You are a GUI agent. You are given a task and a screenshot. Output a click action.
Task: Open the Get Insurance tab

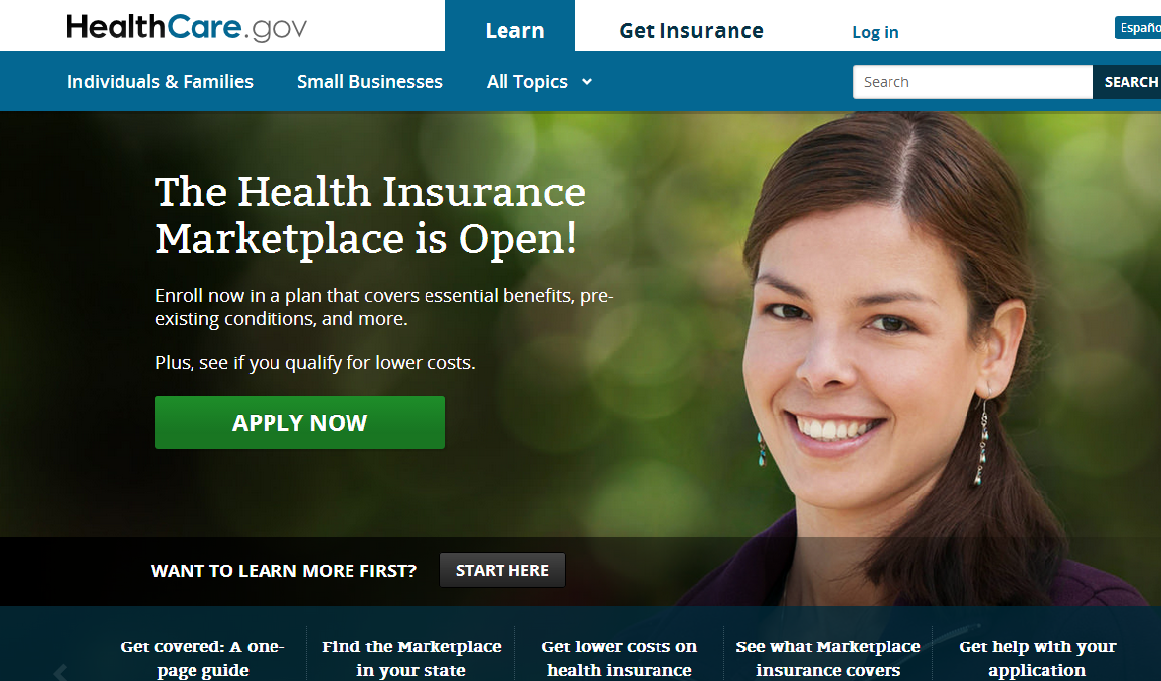tap(691, 31)
